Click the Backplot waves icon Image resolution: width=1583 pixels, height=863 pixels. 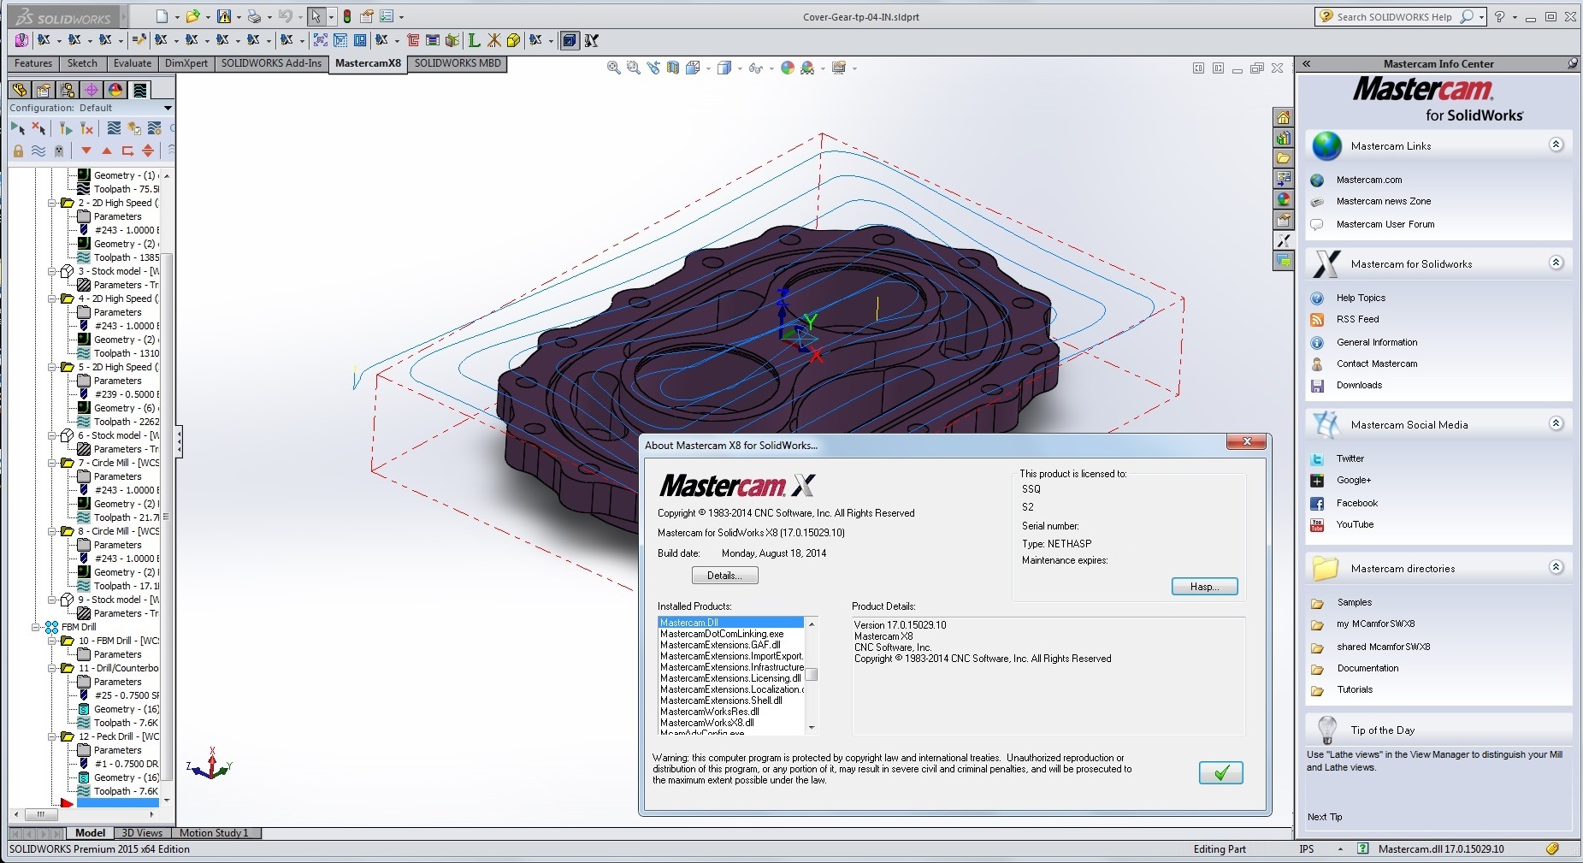click(x=114, y=128)
